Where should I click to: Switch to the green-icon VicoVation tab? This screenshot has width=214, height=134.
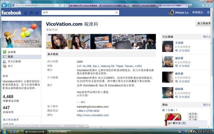pyautogui.click(x=143, y=6)
